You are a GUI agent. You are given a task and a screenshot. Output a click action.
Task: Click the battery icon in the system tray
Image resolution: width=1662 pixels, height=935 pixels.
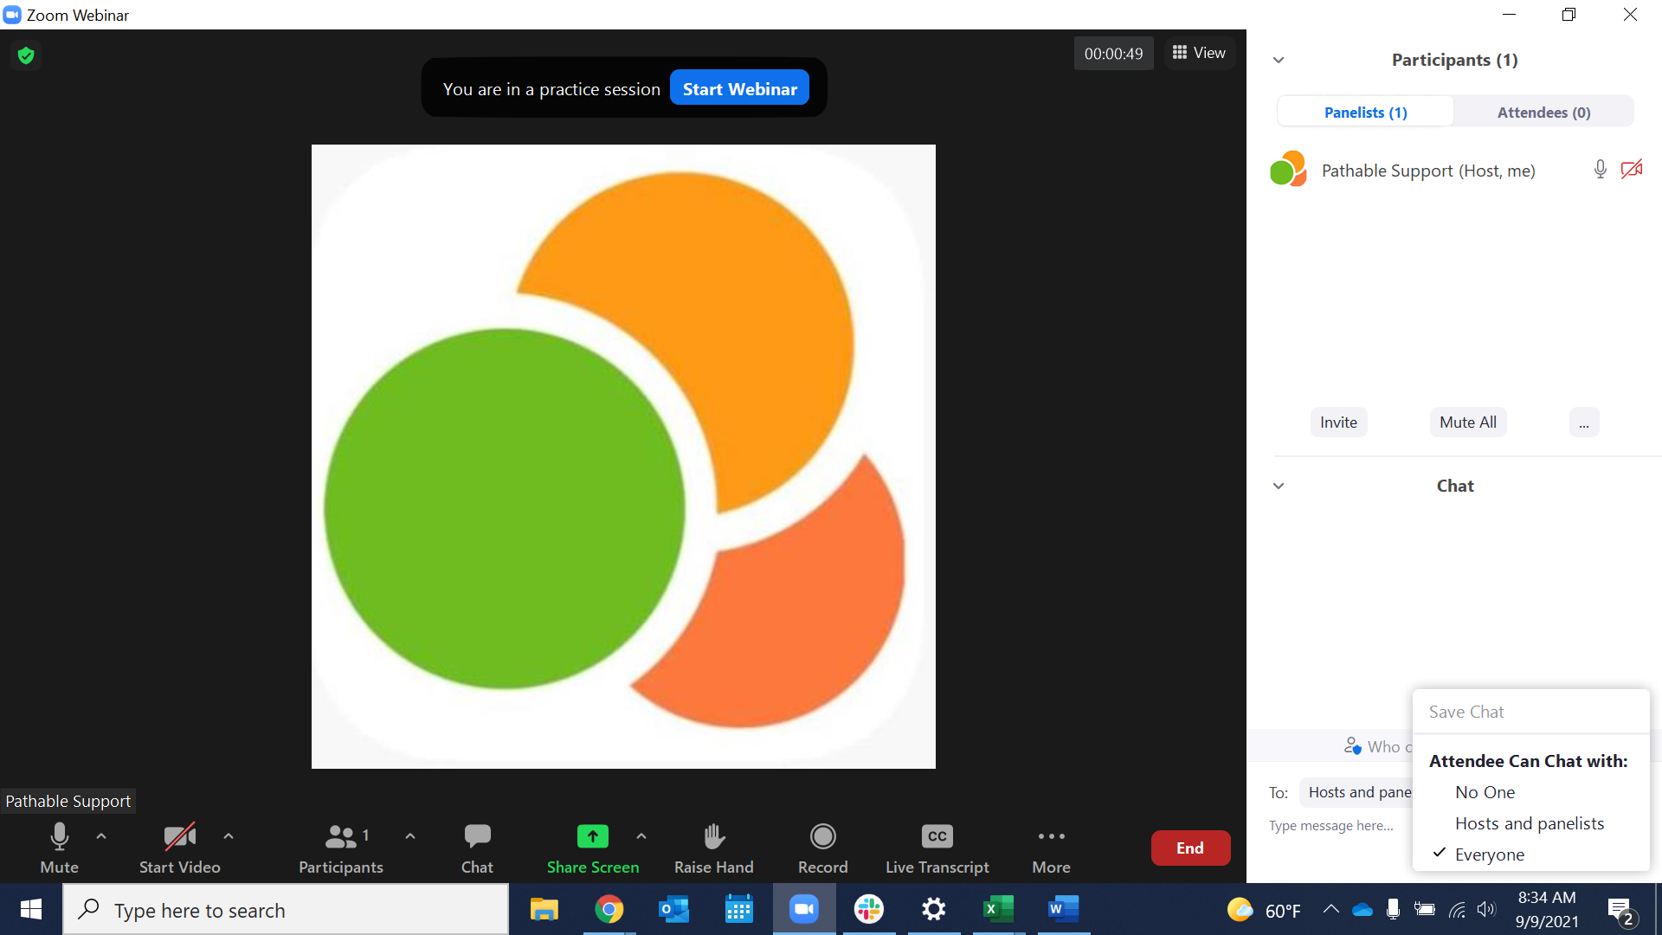pos(1424,910)
